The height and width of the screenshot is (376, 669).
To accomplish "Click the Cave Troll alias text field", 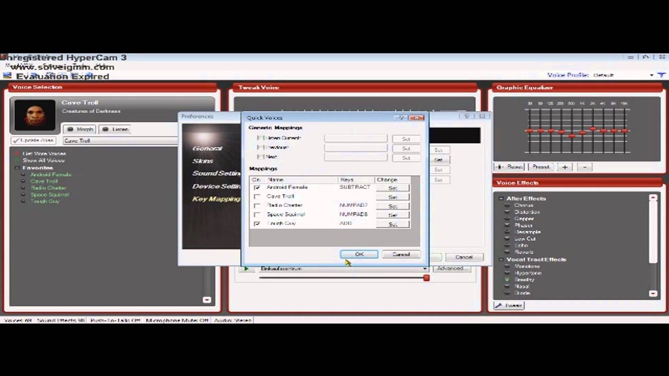I will (120, 140).
